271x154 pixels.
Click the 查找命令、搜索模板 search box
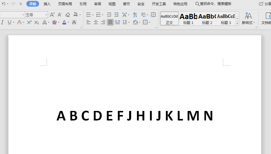(x=213, y=4)
